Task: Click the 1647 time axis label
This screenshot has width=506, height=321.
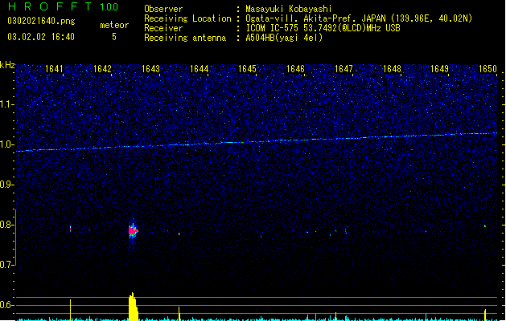Action: (344, 69)
